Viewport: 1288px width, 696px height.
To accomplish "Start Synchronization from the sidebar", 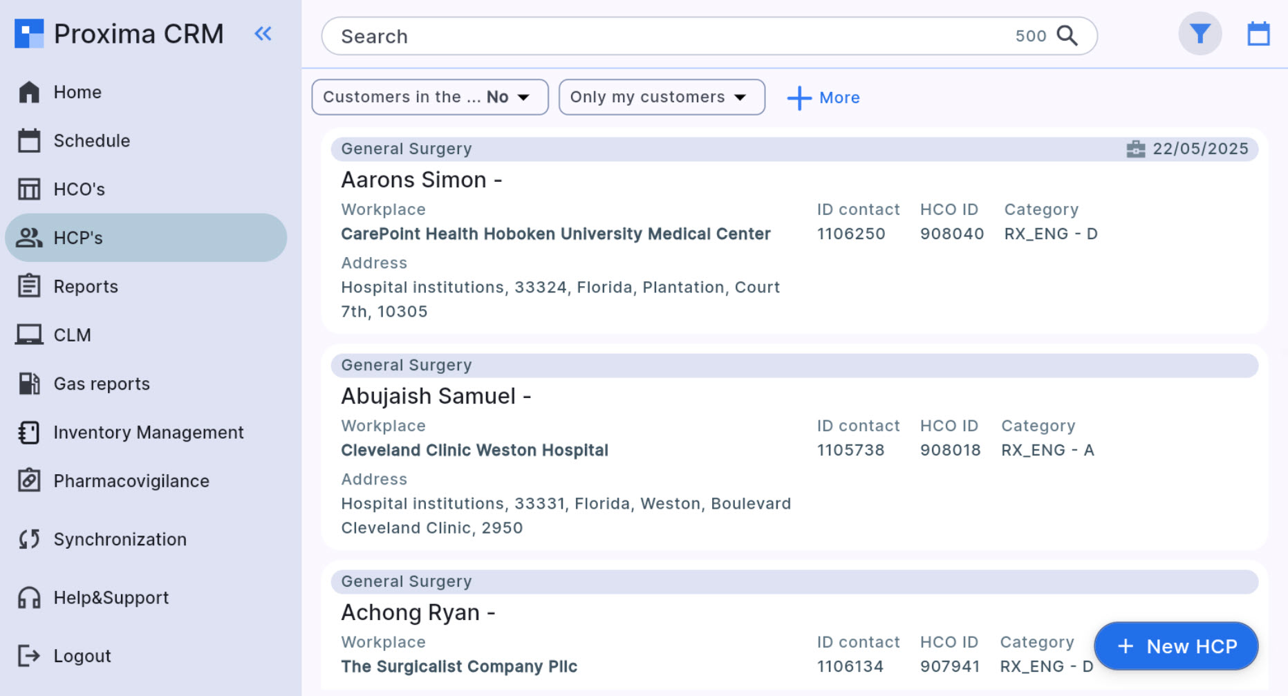I will 120,540.
